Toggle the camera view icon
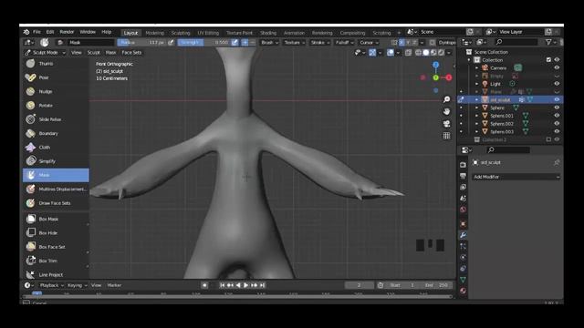Viewport: 584px width, 328px height. pyautogui.click(x=446, y=124)
